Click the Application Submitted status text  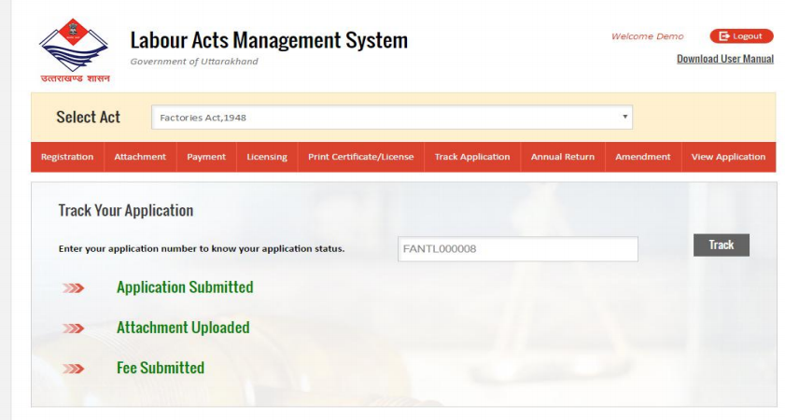[x=185, y=287]
